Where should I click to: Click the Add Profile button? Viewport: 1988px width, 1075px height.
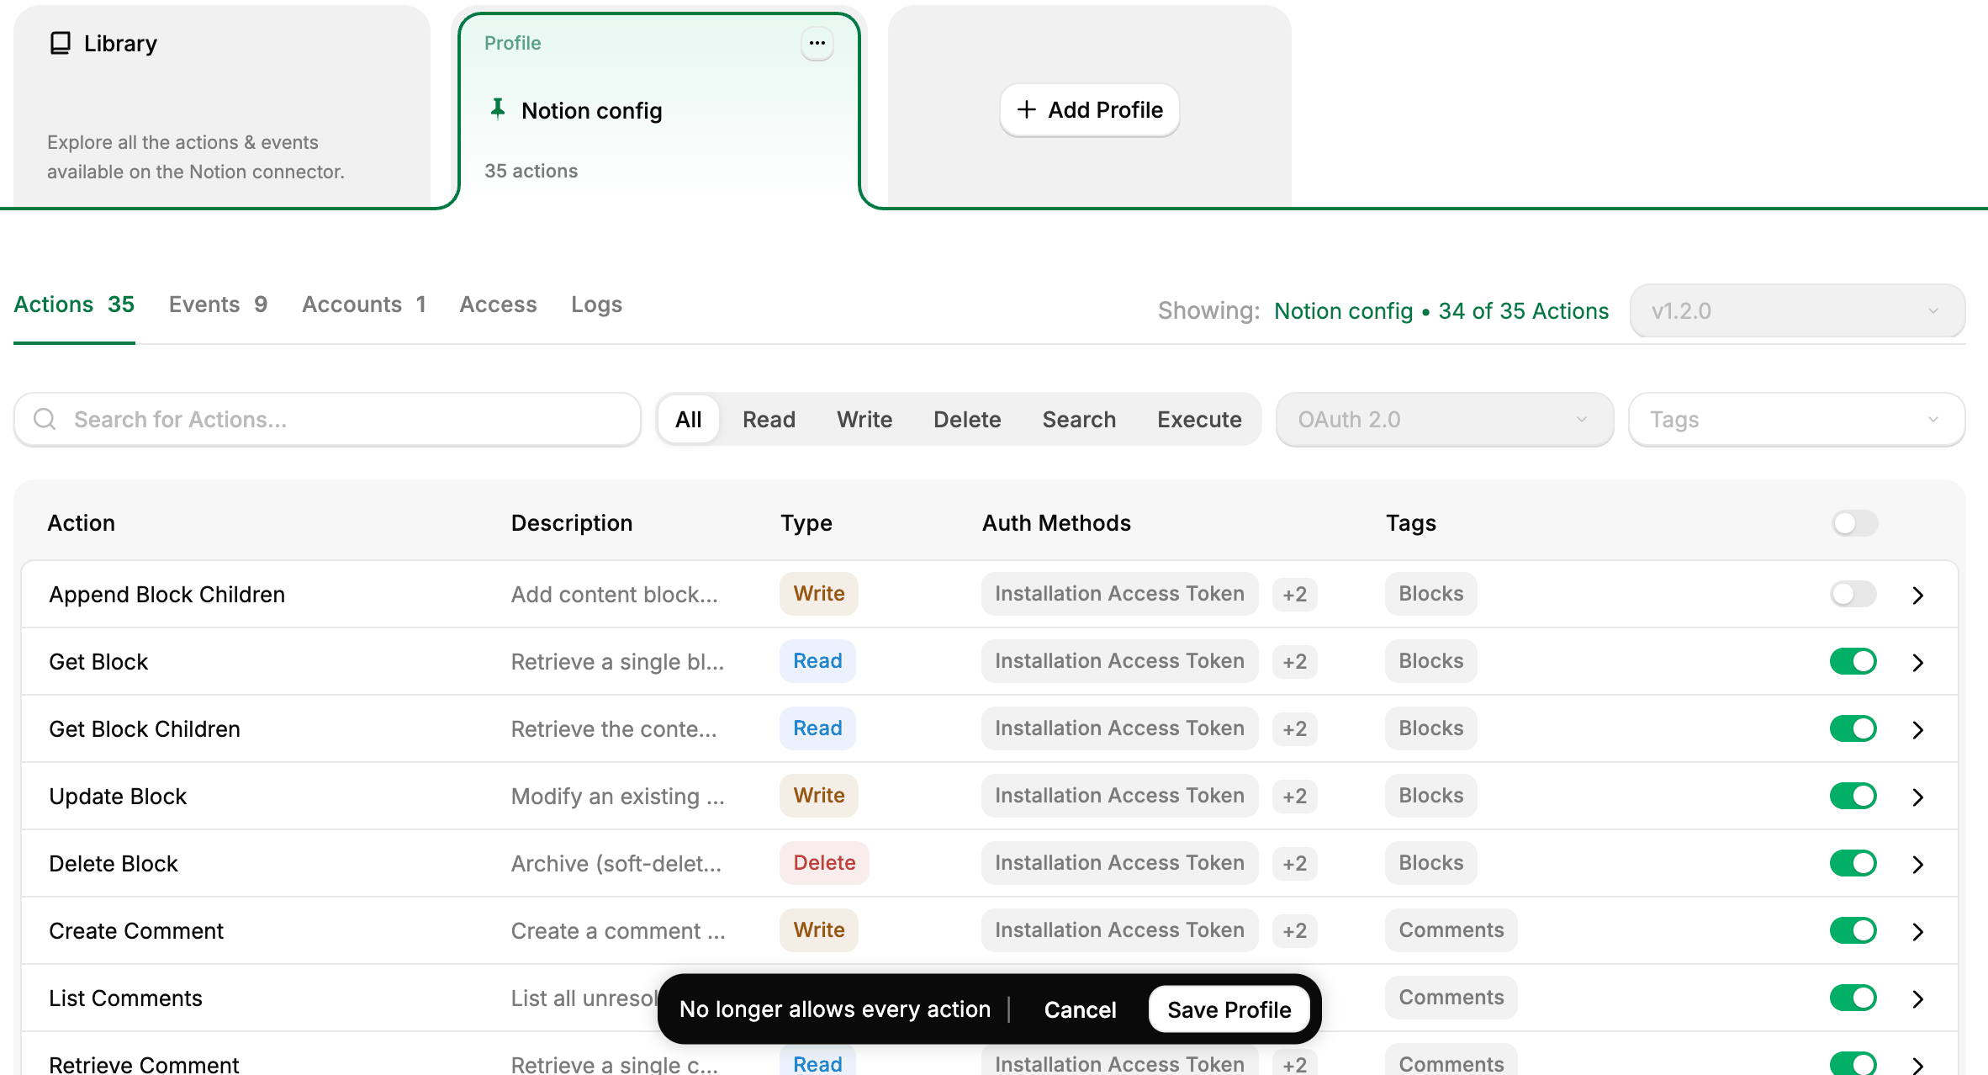click(x=1090, y=110)
